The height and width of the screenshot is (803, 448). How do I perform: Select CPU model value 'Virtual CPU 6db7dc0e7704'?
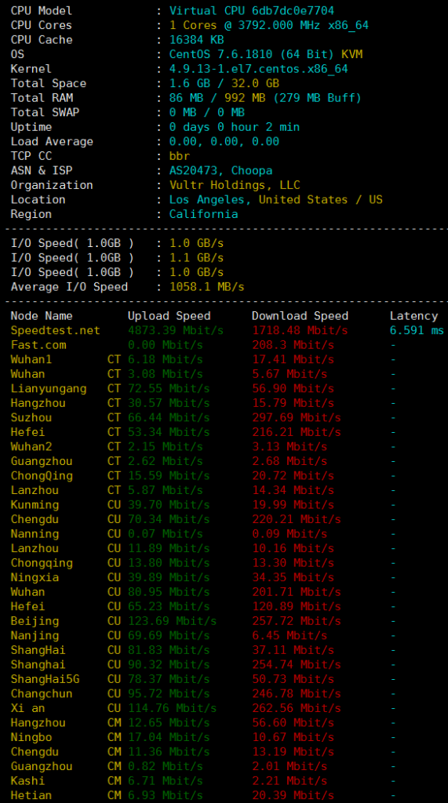tap(252, 11)
